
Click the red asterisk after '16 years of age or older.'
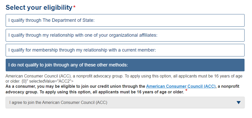186,91
